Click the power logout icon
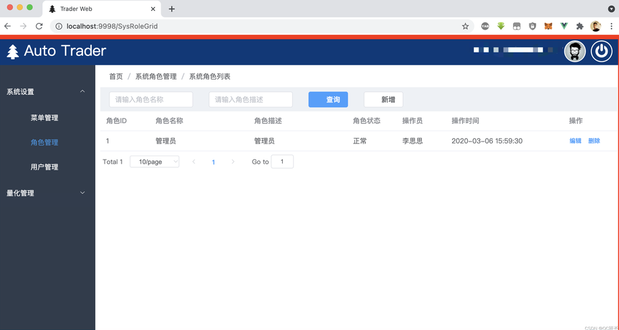 point(601,52)
